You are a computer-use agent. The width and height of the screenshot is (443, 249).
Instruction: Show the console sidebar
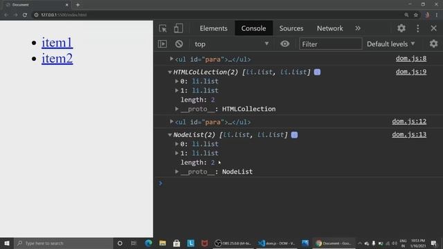pyautogui.click(x=163, y=44)
